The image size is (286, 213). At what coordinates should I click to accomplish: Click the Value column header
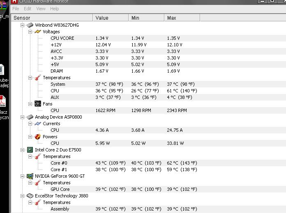[x=111, y=18]
